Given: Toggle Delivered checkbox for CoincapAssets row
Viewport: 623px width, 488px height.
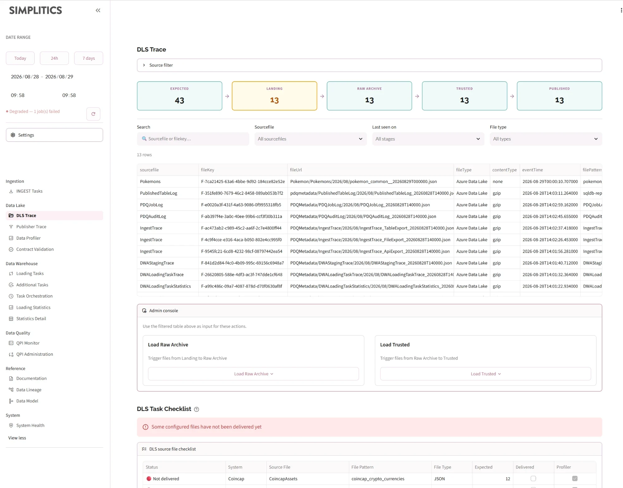Looking at the screenshot, I should (x=533, y=479).
